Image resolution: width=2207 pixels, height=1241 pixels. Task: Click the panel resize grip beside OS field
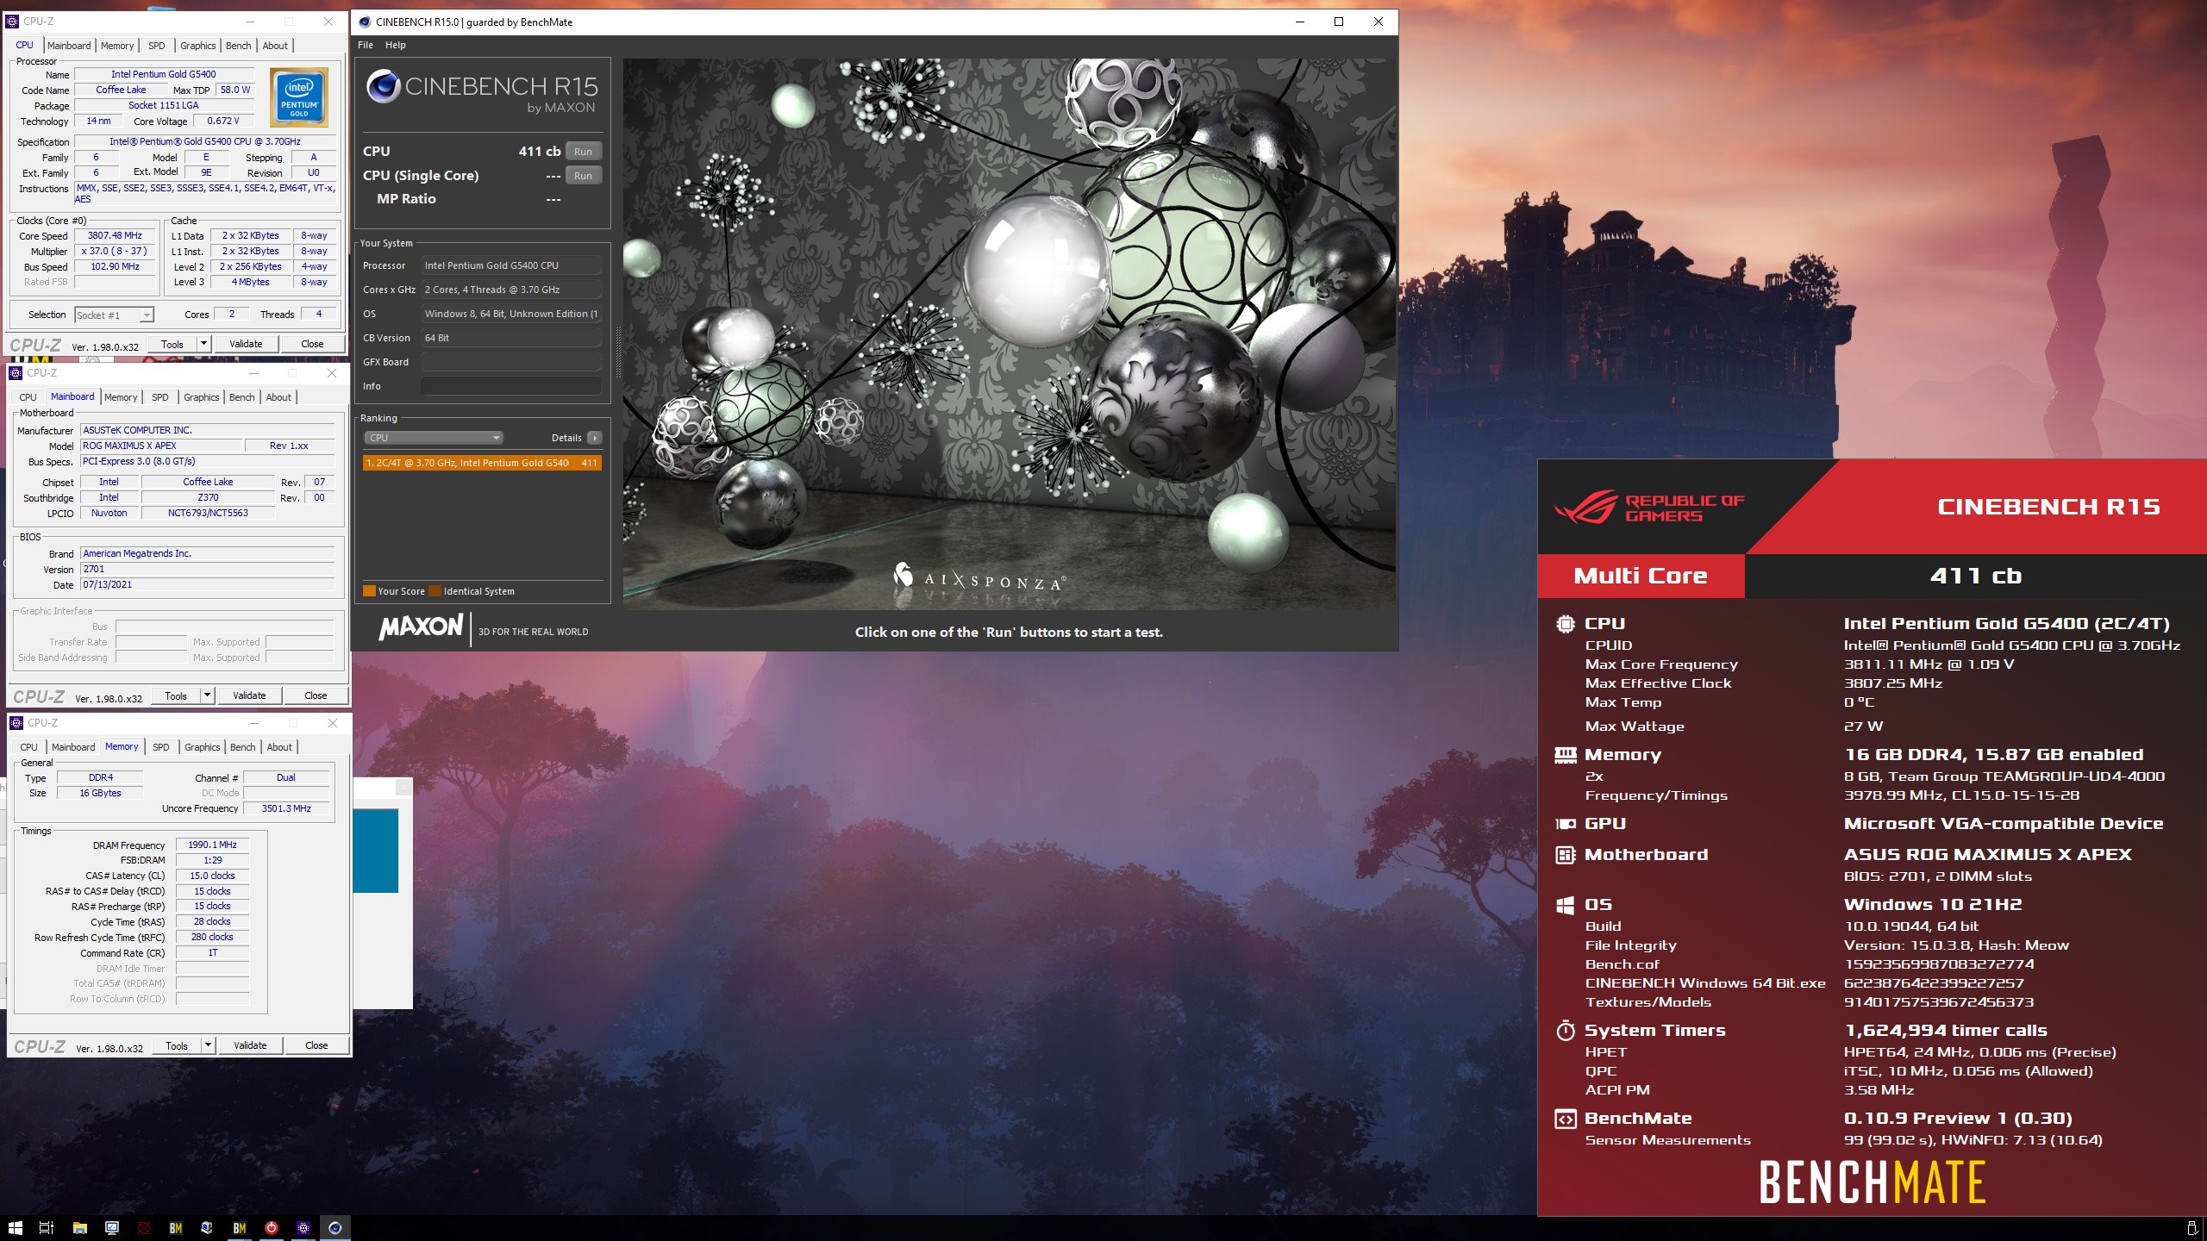(x=617, y=353)
